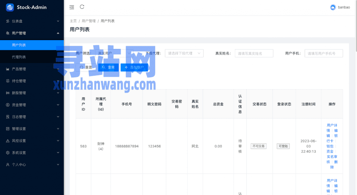Click the 可登陆 status tag for user 583
Viewport: 357px width, 195px height.
(283, 146)
